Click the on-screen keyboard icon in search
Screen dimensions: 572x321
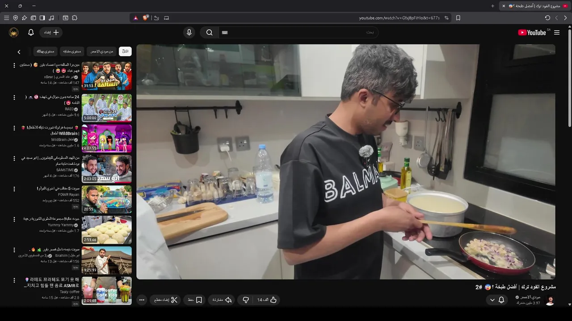tap(225, 33)
